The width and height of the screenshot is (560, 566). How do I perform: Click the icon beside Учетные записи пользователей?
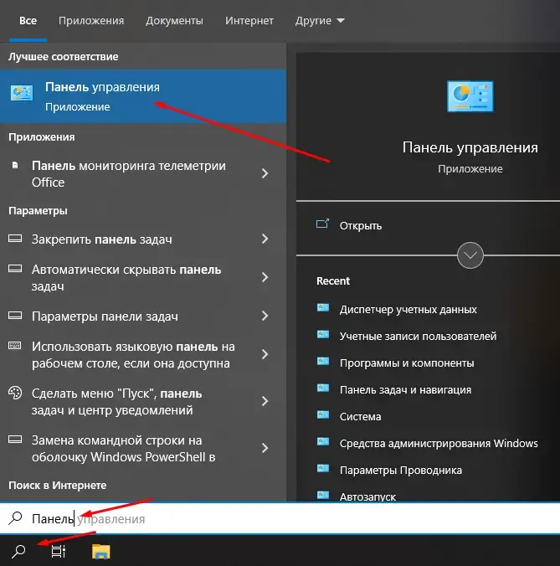(x=323, y=334)
